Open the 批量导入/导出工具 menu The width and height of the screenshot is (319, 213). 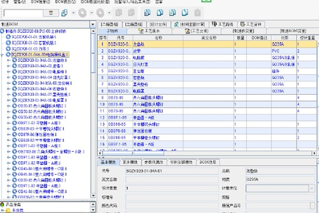[132, 2]
